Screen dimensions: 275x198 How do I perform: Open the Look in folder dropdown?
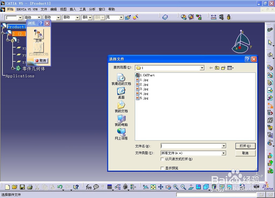202,68
